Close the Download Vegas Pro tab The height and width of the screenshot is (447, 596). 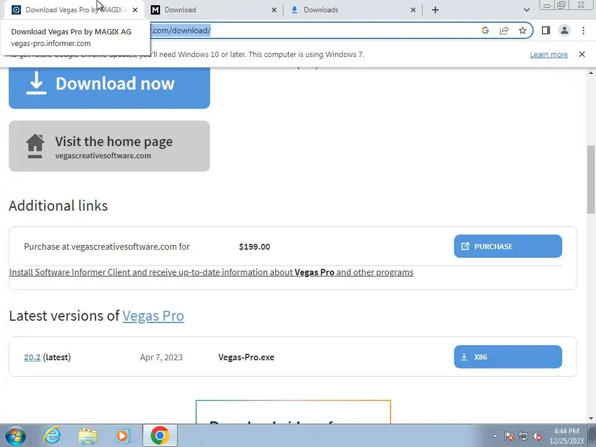(x=135, y=10)
